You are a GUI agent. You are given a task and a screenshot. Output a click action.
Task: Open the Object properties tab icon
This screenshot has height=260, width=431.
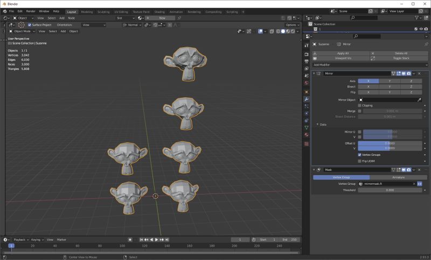tap(307, 92)
